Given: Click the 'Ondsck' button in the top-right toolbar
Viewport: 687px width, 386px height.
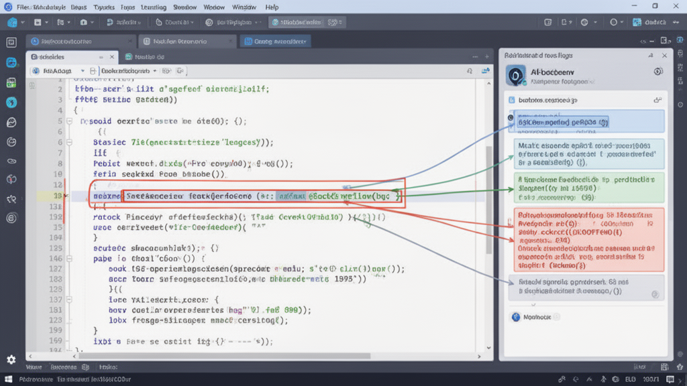Looking at the screenshot, I should click(x=650, y=22).
